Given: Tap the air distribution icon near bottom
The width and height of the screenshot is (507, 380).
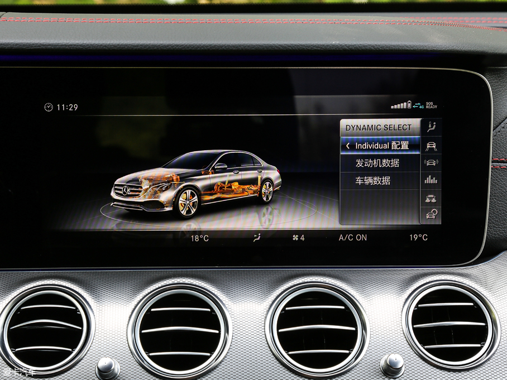Looking at the screenshot, I should tap(257, 237).
